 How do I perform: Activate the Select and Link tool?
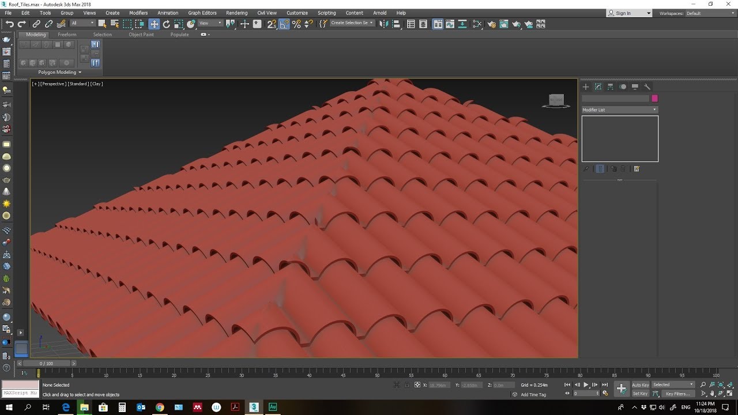pos(36,24)
